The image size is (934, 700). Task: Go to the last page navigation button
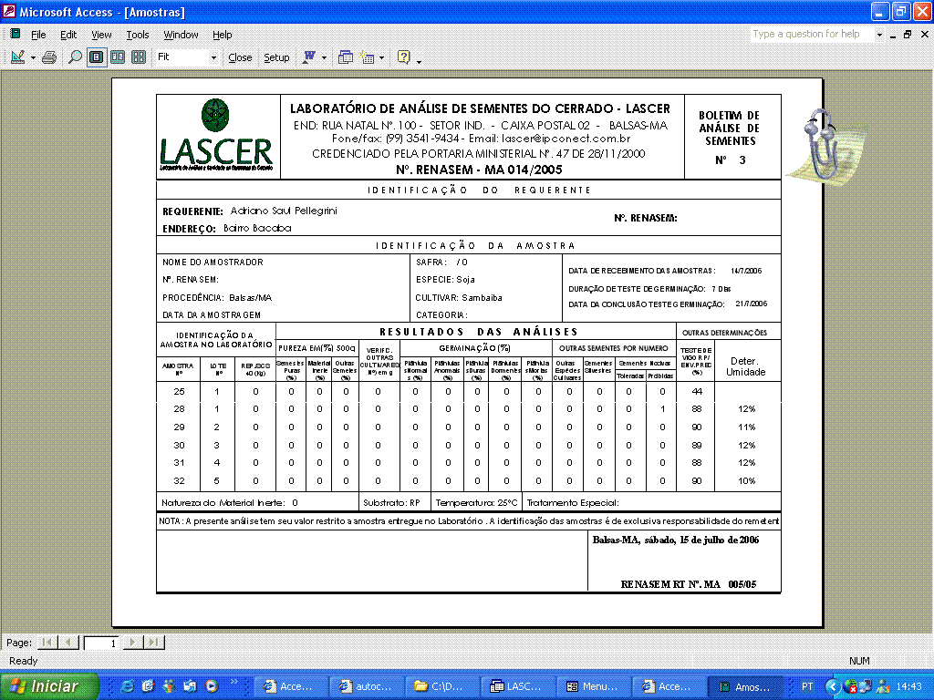(x=154, y=643)
